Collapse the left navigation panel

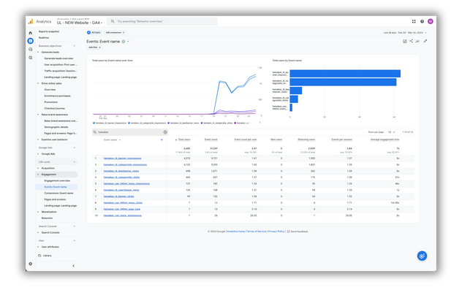pyautogui.click(x=73, y=266)
